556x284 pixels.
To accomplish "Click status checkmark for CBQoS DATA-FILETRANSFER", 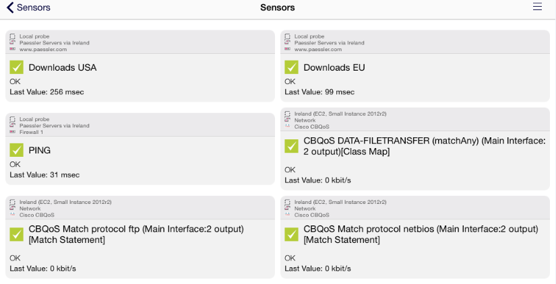I will point(291,146).
